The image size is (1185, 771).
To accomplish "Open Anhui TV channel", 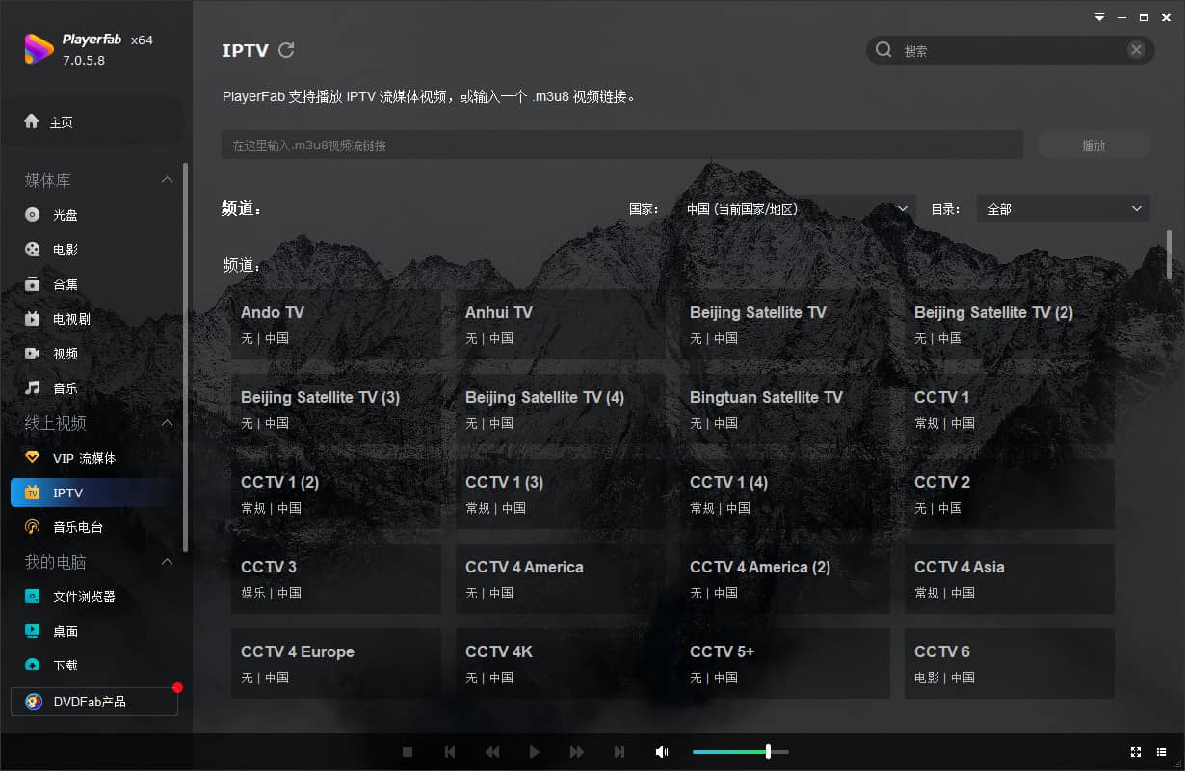I will (561, 325).
